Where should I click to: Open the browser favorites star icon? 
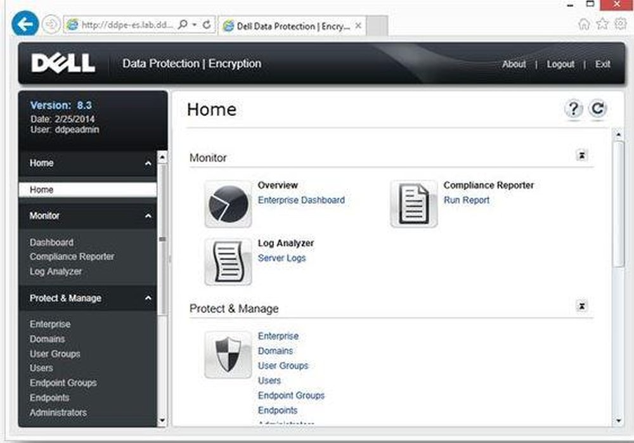(602, 24)
